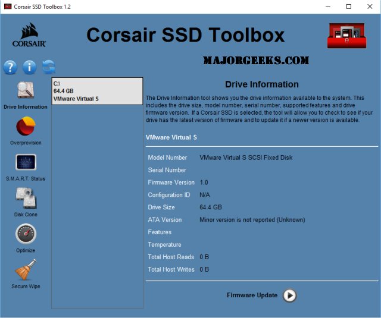Click the Drive Information sidebar label
This screenshot has width=381, height=318.
point(26,107)
